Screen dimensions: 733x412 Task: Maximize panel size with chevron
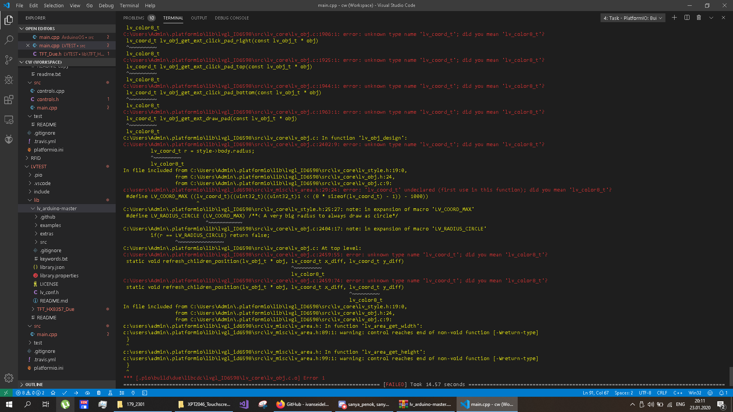click(711, 18)
